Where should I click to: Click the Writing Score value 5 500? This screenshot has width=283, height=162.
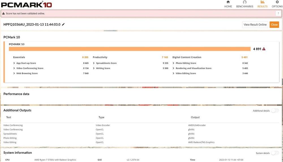(165, 68)
